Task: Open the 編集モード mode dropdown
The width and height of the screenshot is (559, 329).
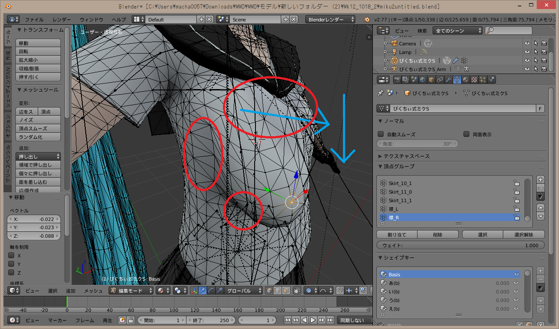Action: [131, 290]
